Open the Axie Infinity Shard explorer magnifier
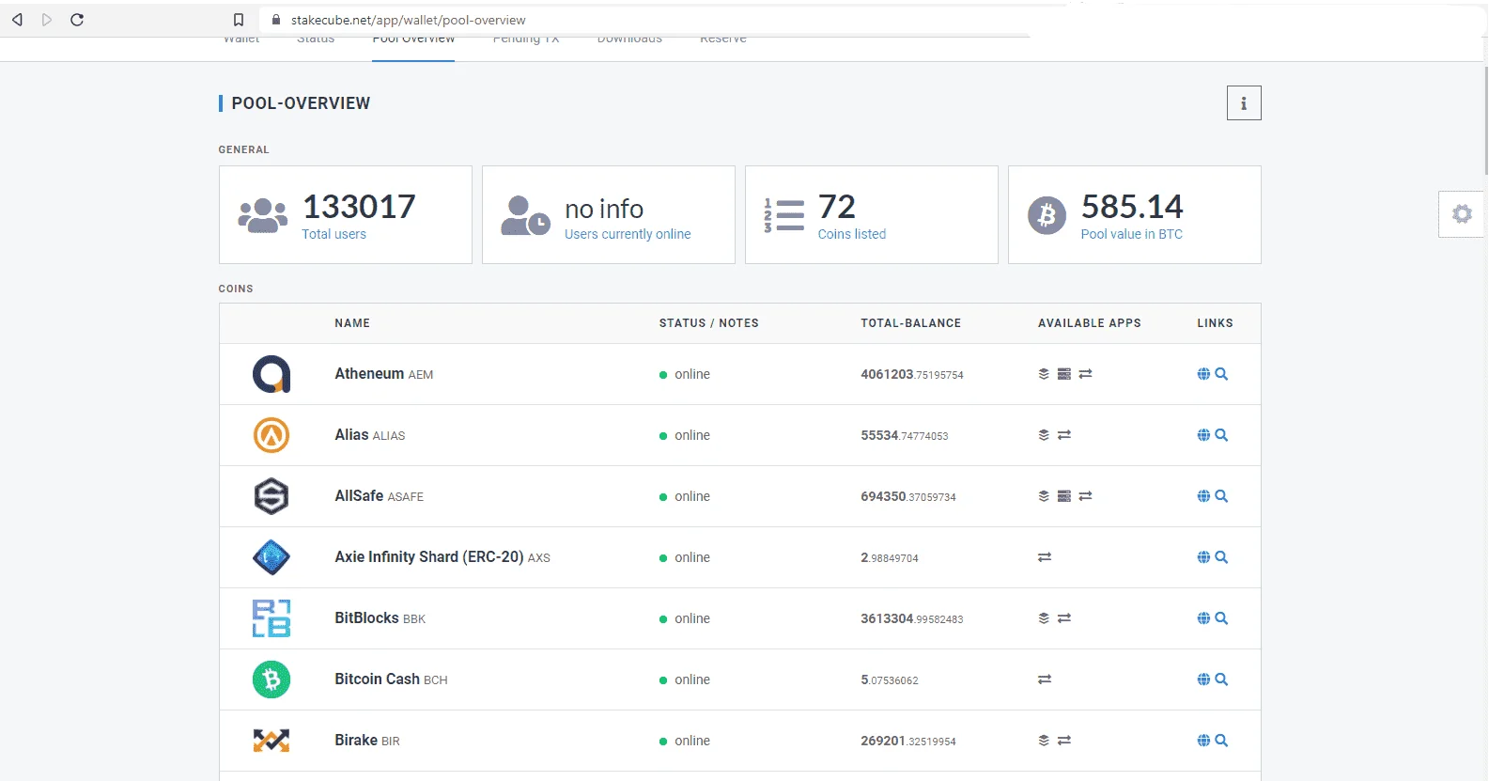This screenshot has width=1489, height=781. pyautogui.click(x=1221, y=557)
